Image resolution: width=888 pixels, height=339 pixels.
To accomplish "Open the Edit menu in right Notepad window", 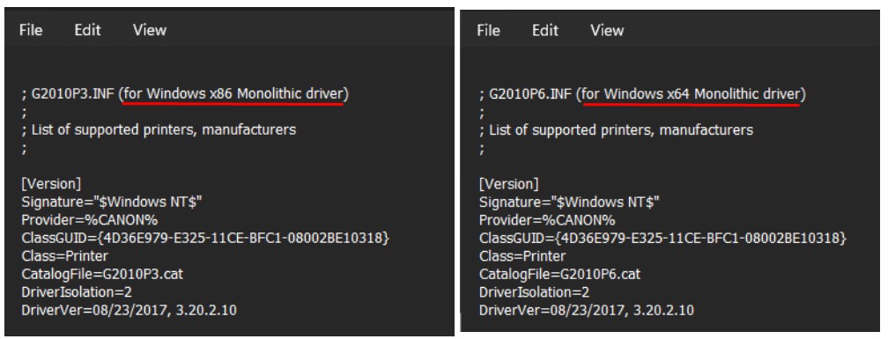I will [x=544, y=30].
